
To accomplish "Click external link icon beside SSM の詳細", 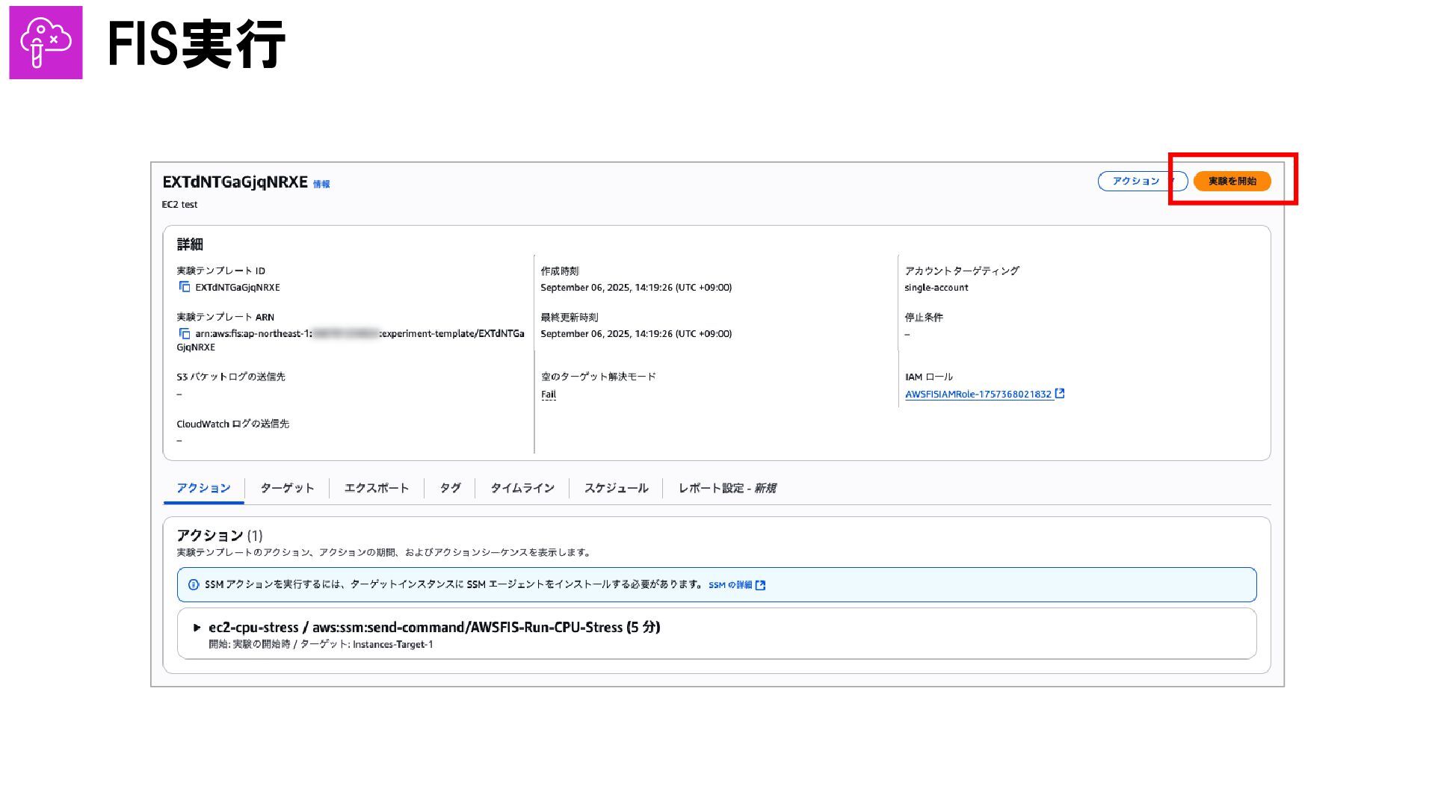I will coord(761,585).
